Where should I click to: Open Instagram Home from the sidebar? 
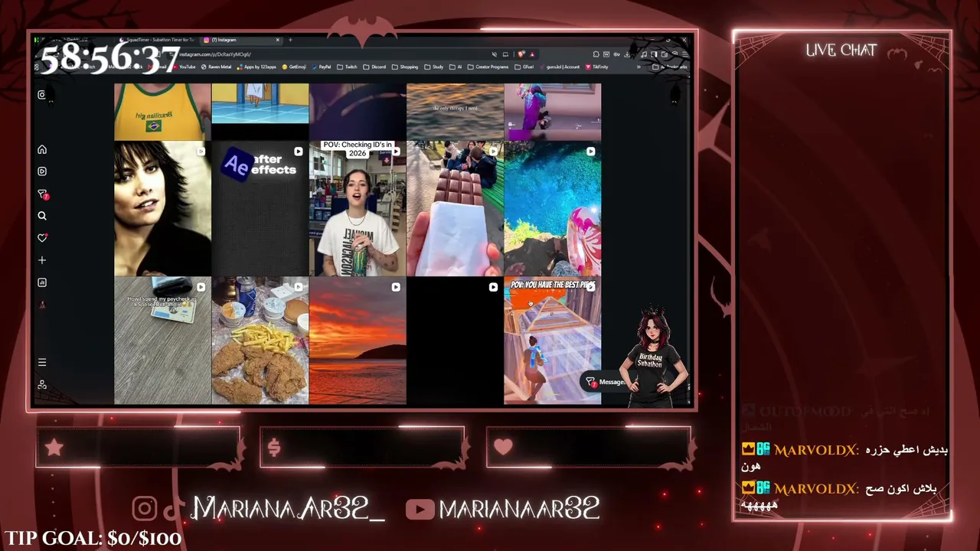click(42, 149)
